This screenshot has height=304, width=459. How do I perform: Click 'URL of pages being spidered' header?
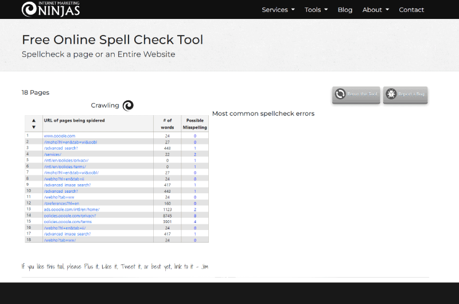click(74, 120)
